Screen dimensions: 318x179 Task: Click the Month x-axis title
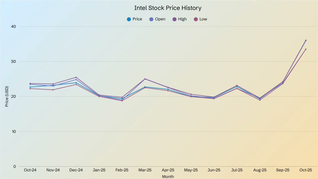point(168,176)
